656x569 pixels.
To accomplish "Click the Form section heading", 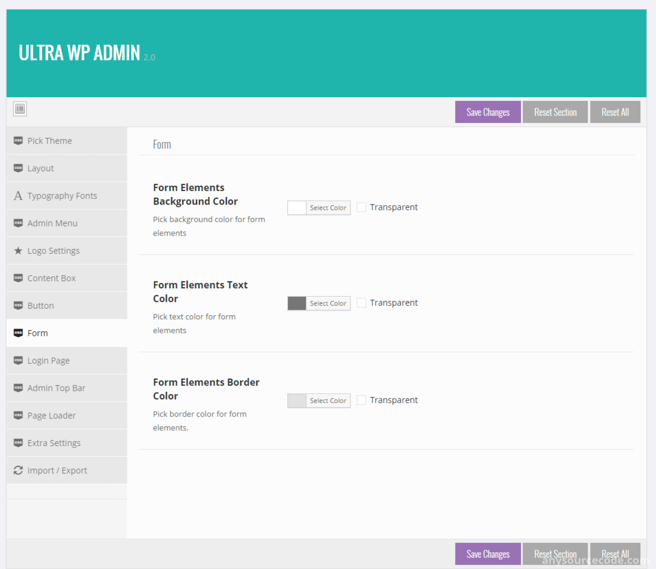I will click(162, 144).
